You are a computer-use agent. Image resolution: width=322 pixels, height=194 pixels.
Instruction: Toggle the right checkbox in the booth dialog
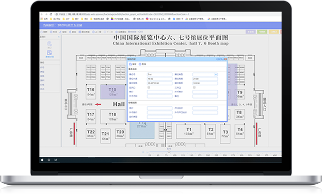coord(194,87)
